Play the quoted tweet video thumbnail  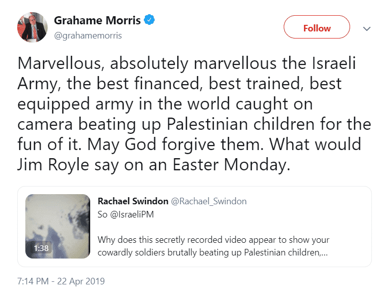pyautogui.click(x=58, y=226)
